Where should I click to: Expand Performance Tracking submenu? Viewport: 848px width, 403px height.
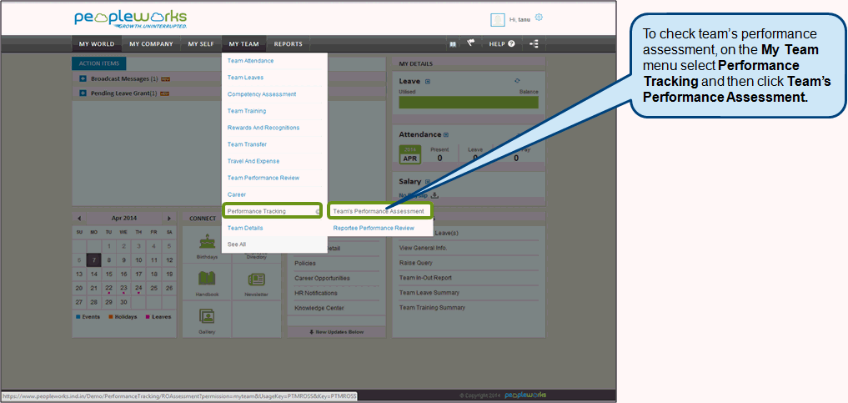click(x=273, y=211)
